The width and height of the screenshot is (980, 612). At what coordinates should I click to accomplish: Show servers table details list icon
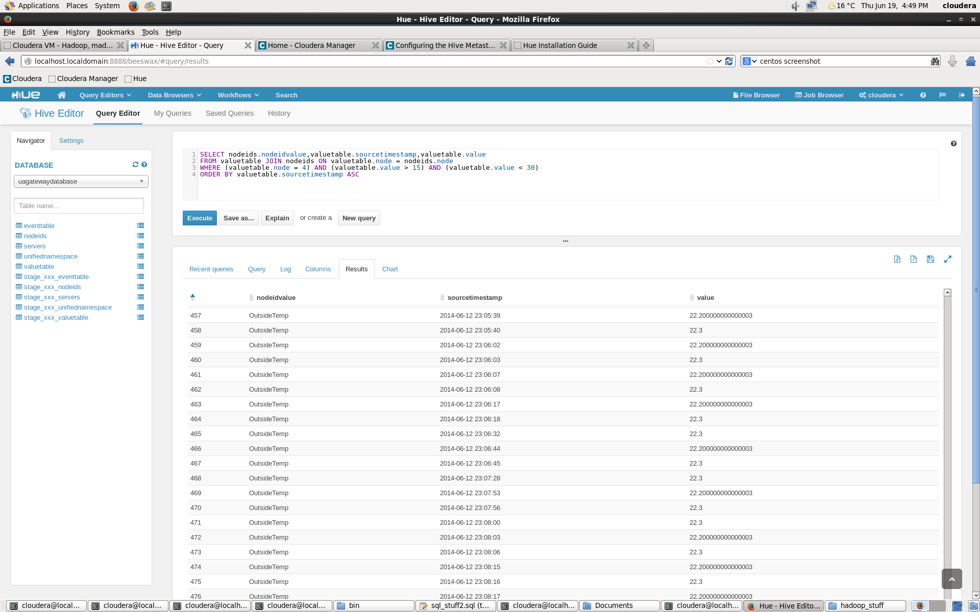[140, 246]
